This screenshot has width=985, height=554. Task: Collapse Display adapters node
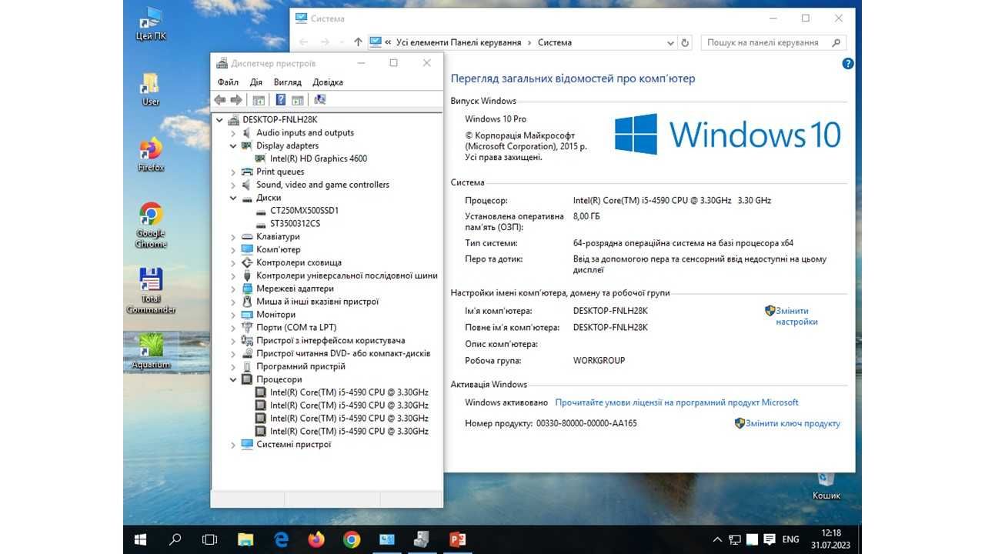(233, 145)
